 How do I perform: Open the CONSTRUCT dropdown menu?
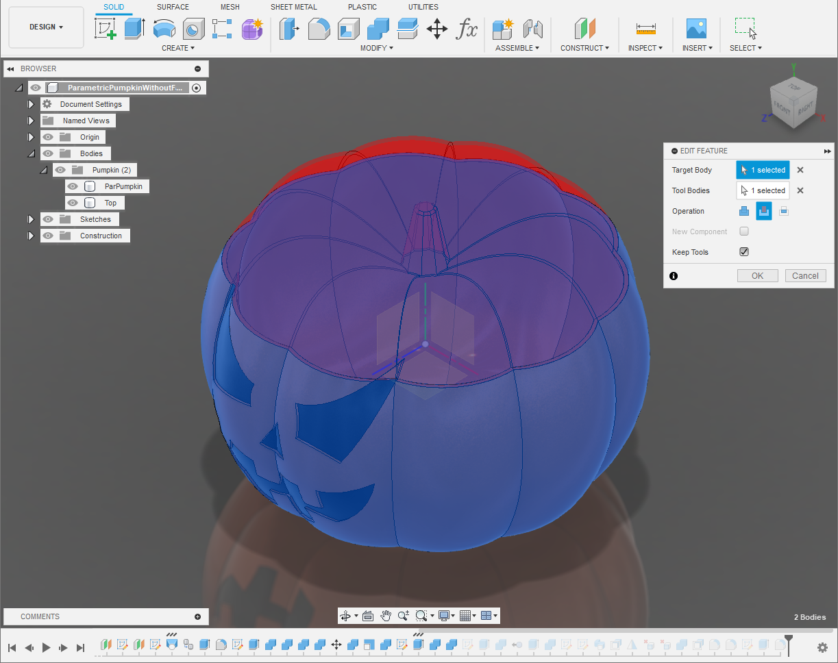click(585, 48)
